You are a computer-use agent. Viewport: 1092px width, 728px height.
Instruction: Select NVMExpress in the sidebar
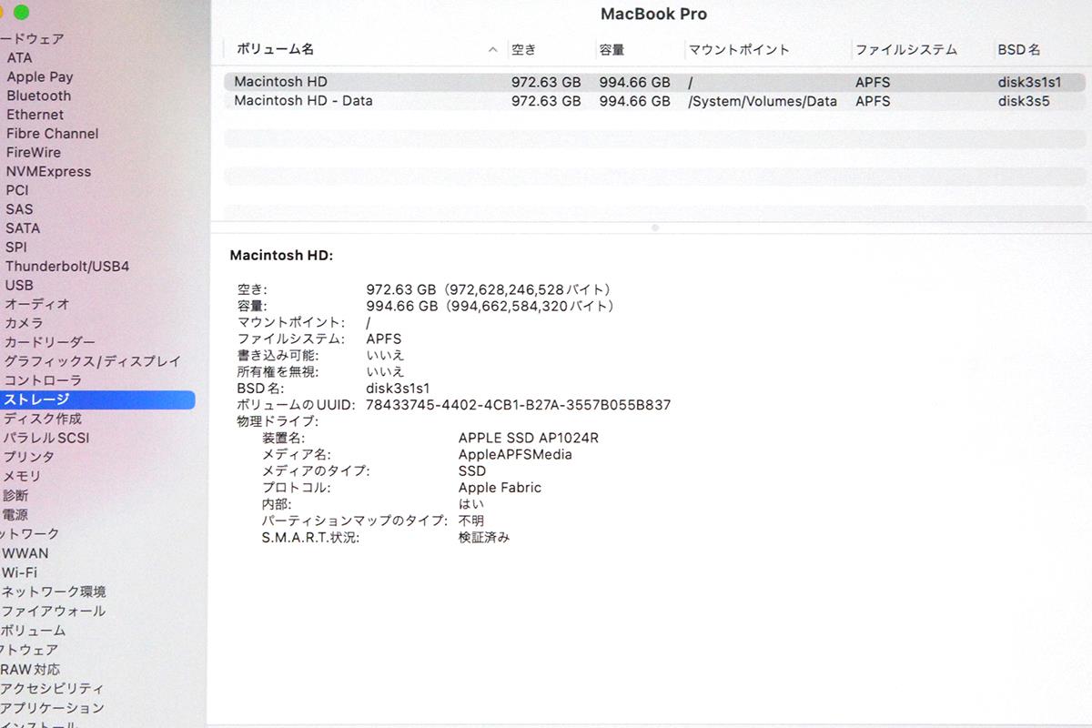48,172
